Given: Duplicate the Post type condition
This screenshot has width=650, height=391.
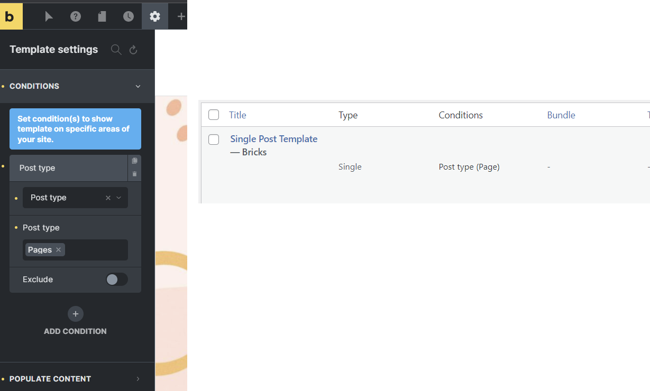Looking at the screenshot, I should pyautogui.click(x=134, y=161).
